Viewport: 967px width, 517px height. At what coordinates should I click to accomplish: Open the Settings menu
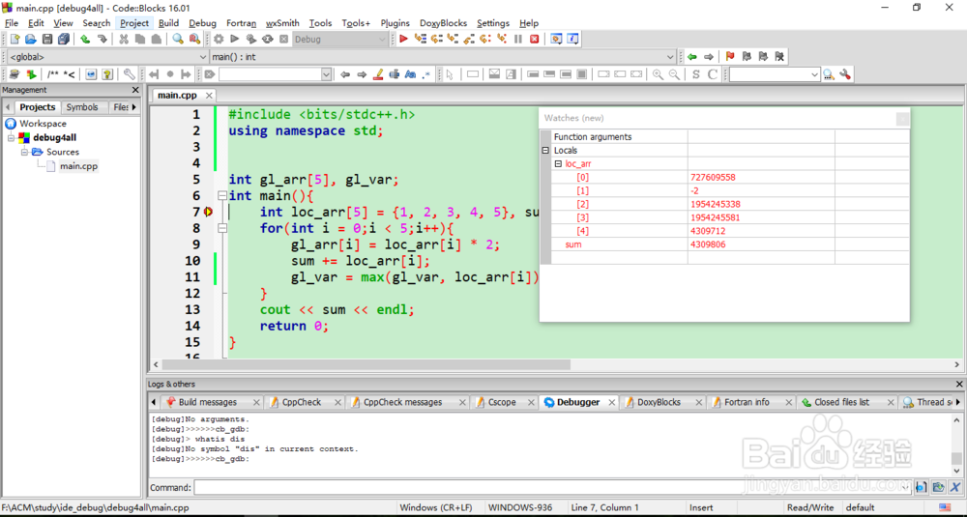coord(493,23)
